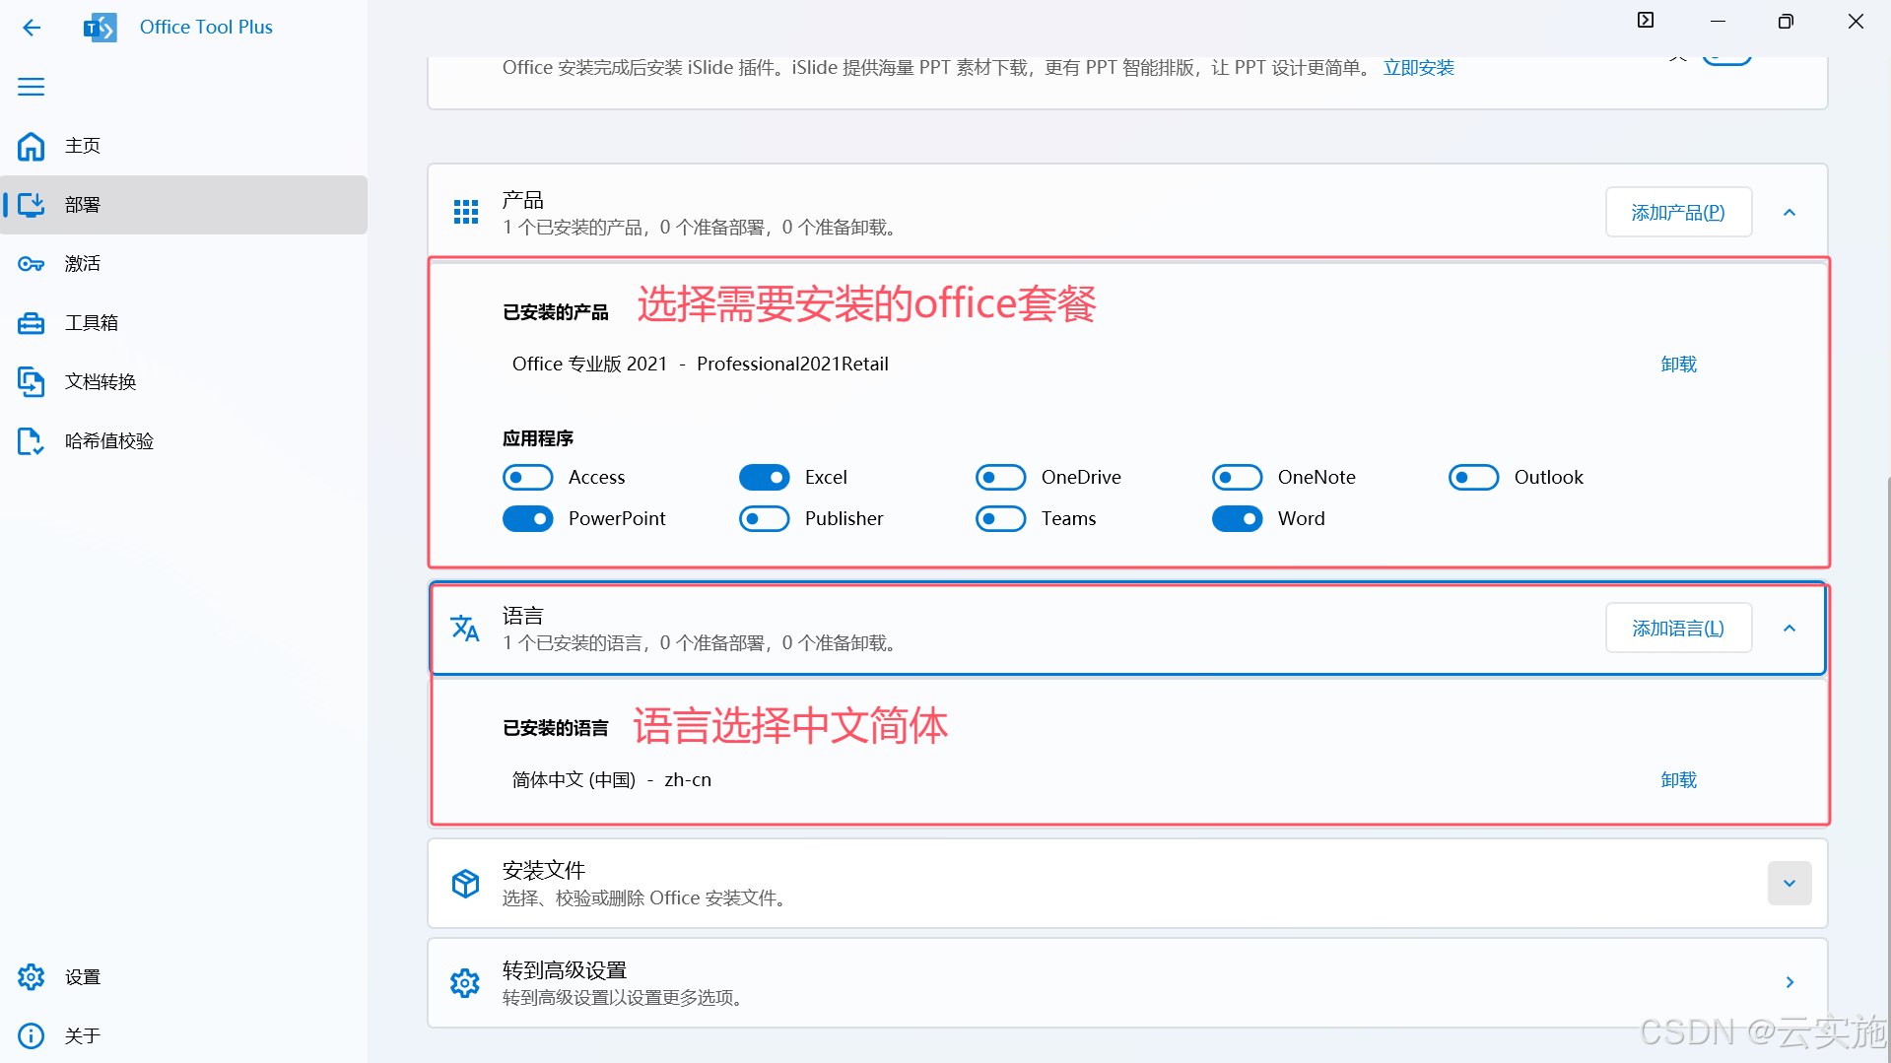
Task: Click 添加语言(L) button
Action: [1678, 629]
